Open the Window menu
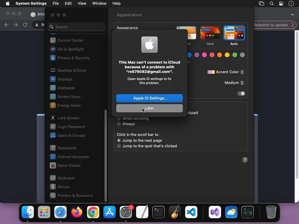299x224 pixels. (99, 3)
